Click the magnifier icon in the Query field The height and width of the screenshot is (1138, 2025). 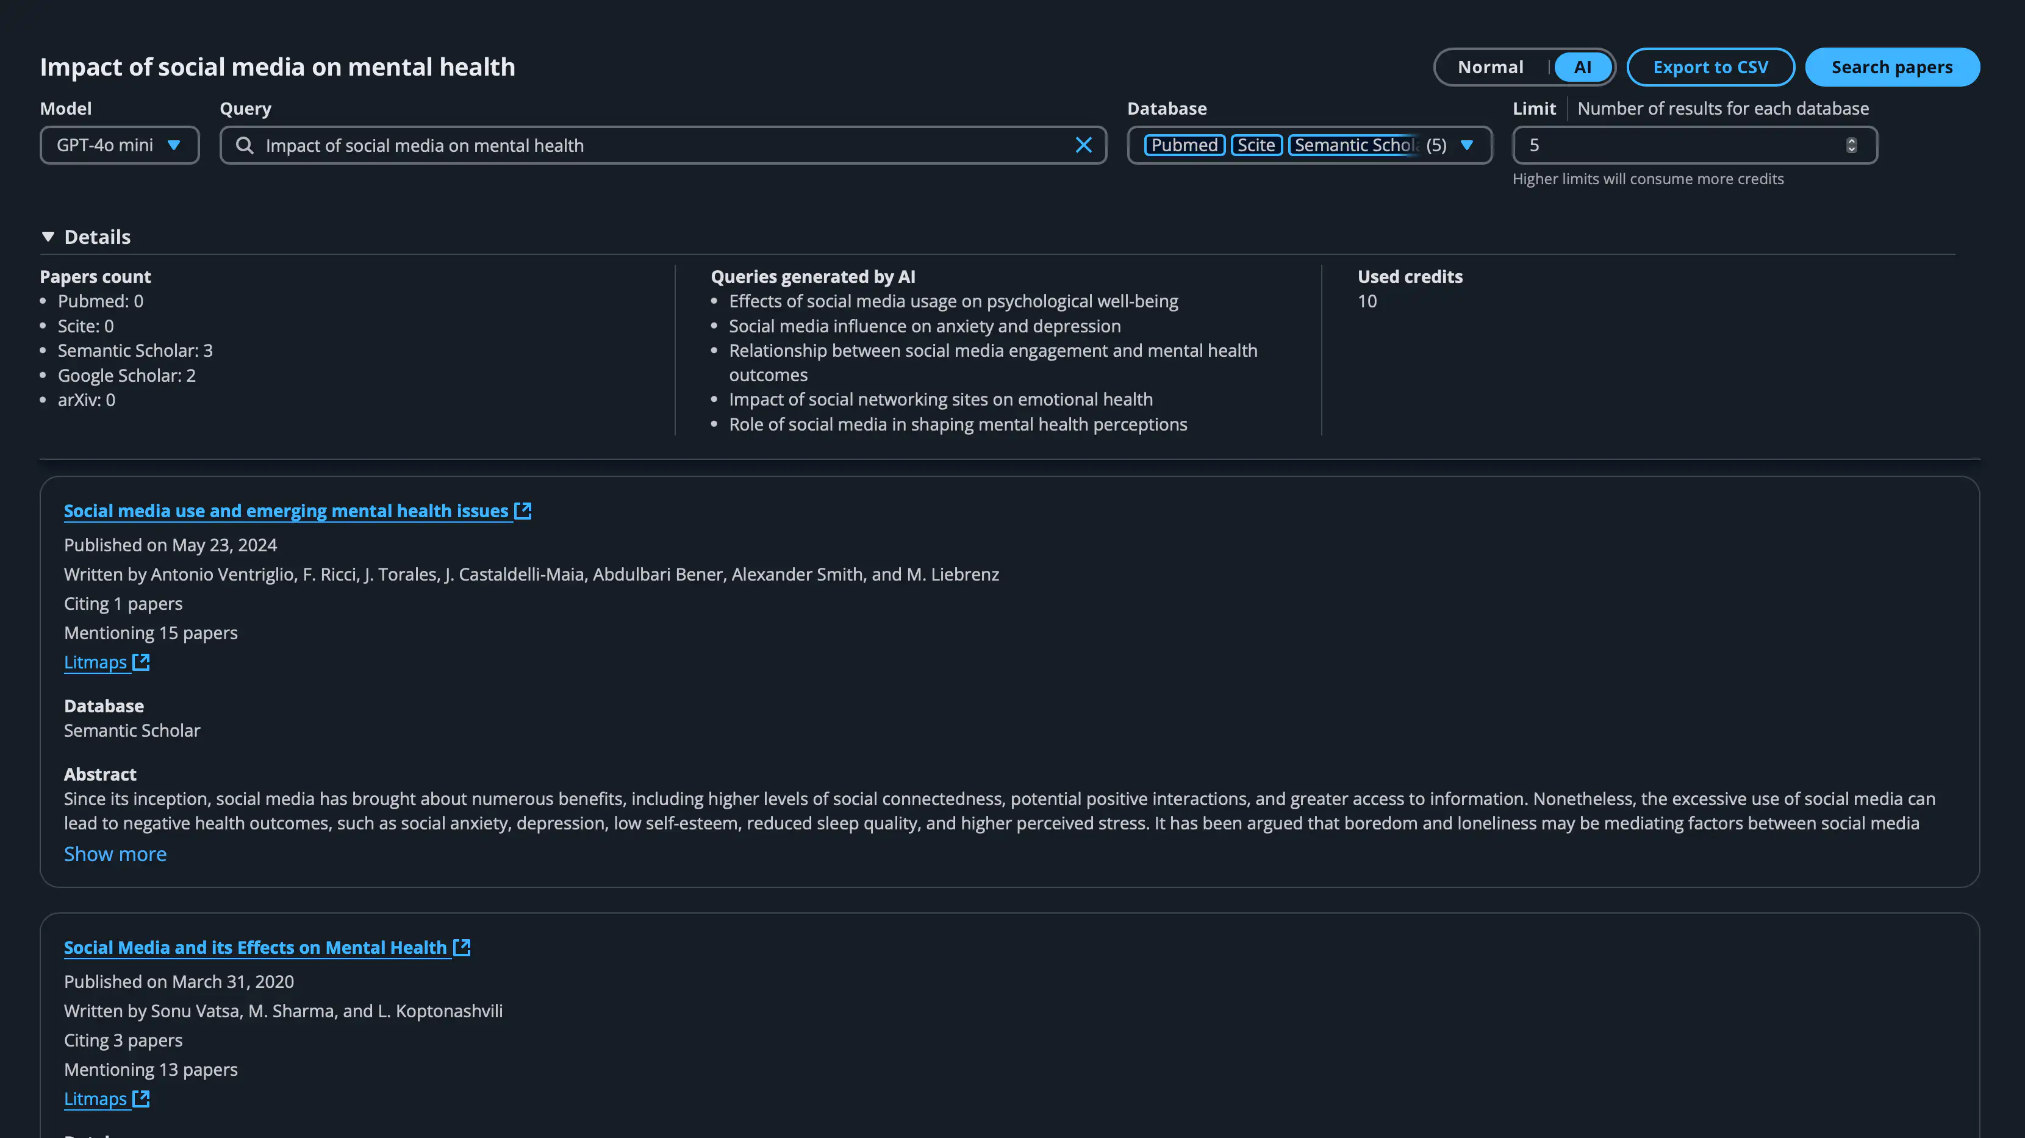pyautogui.click(x=245, y=145)
